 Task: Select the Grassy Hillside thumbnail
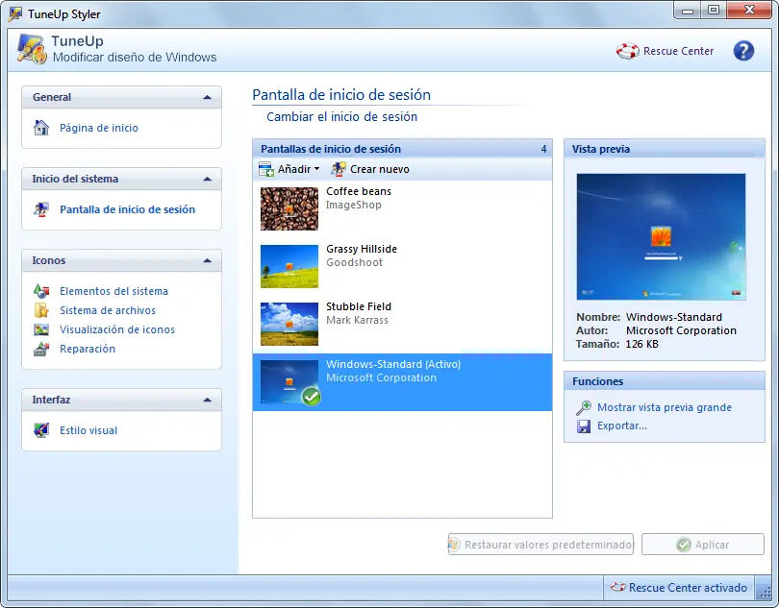(x=289, y=266)
